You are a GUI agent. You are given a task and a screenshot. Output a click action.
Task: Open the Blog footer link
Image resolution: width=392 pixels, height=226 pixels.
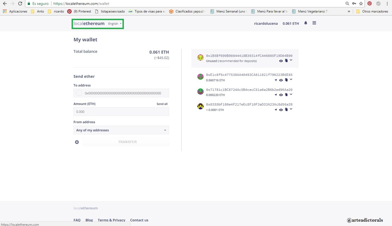pyautogui.click(x=89, y=220)
